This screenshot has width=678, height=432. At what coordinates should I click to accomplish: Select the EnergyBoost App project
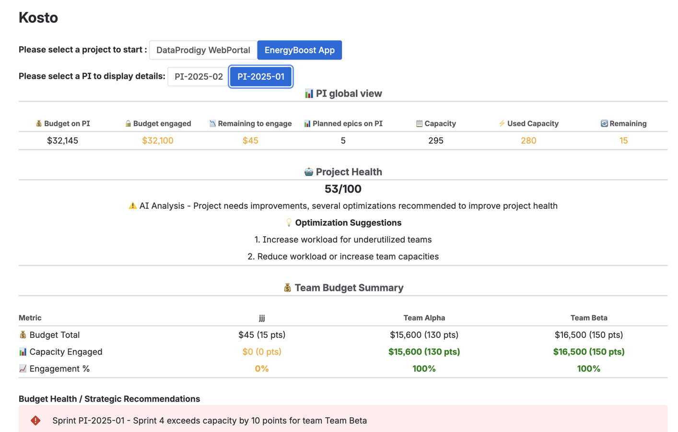point(300,50)
